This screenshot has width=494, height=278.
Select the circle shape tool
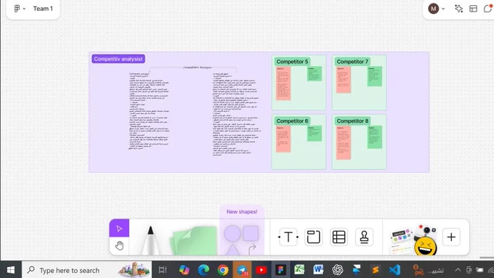pos(232,234)
